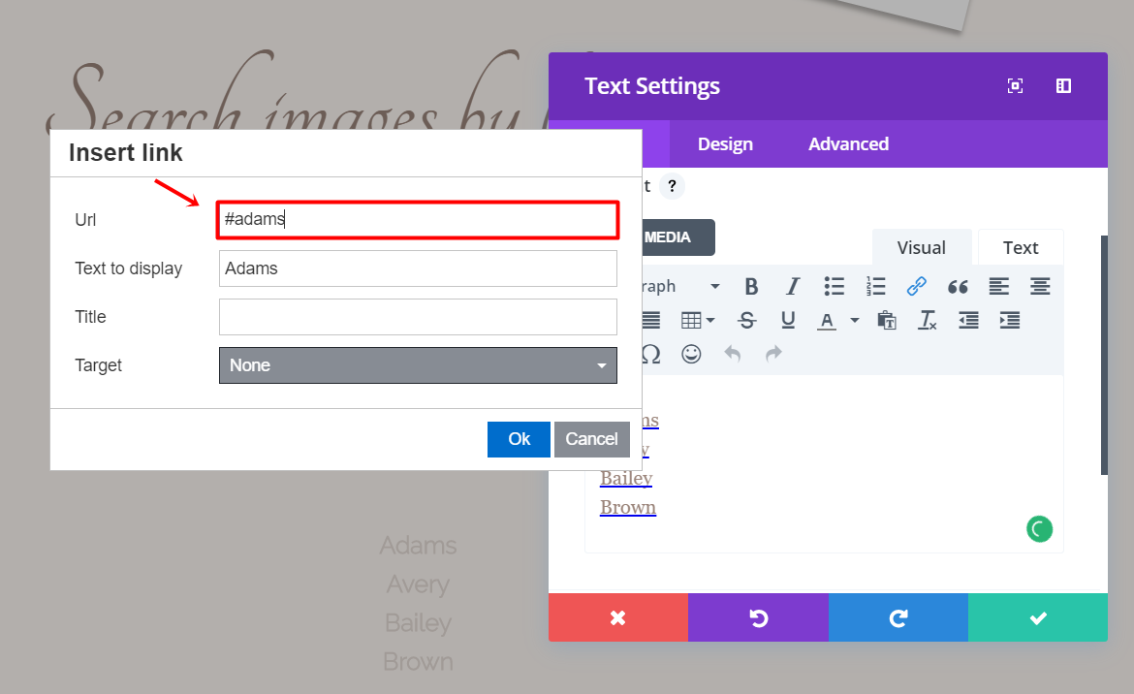The height and width of the screenshot is (694, 1134).
Task: Open the emoticons smiley picker
Action: pos(691,354)
